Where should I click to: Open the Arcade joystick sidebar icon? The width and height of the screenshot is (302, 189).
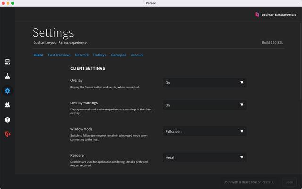[x=8, y=76]
